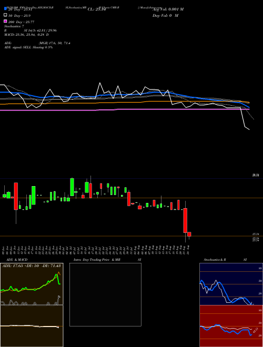The image size is (263, 347).
Task: Click the tall green candlestick near July
Action: pyautogui.click(x=72, y=187)
